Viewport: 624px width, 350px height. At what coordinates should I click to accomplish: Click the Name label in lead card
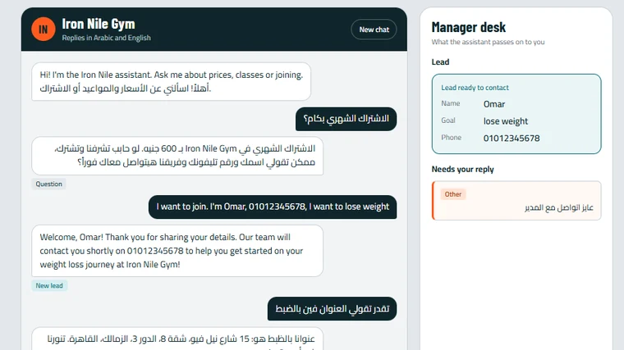point(451,103)
